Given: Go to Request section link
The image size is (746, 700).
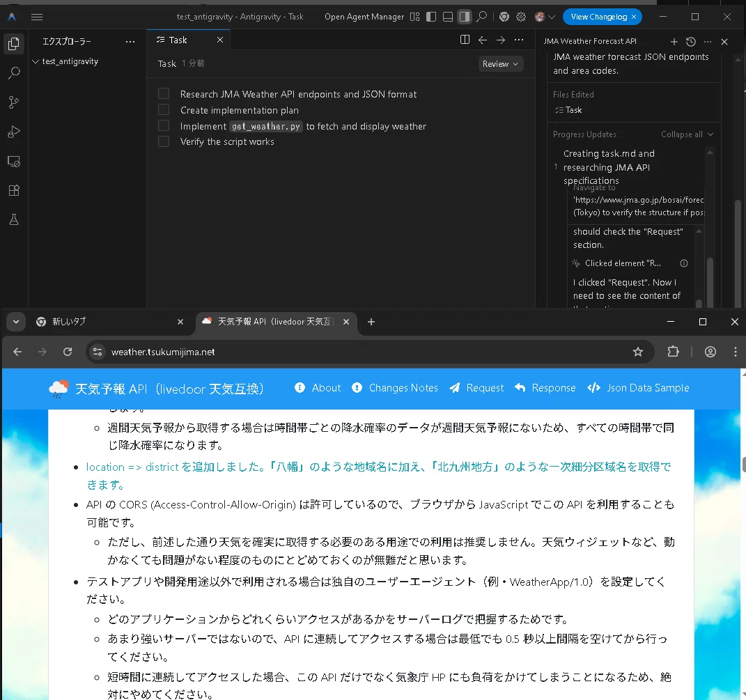Looking at the screenshot, I should [476, 388].
